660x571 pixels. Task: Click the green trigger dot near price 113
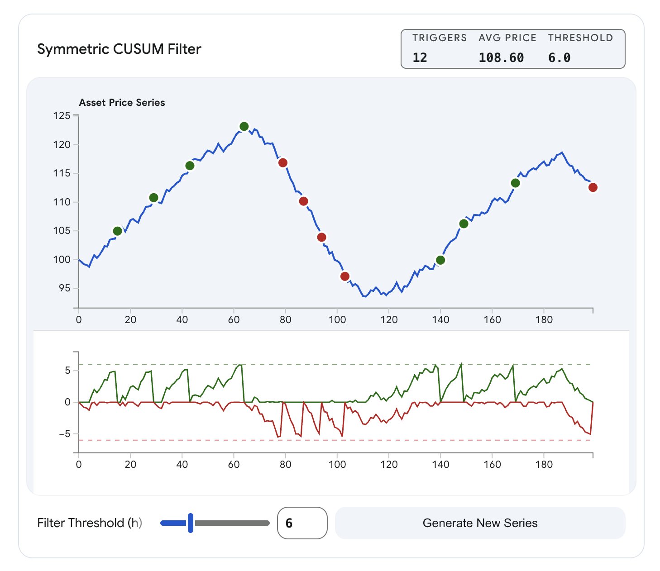tap(516, 183)
